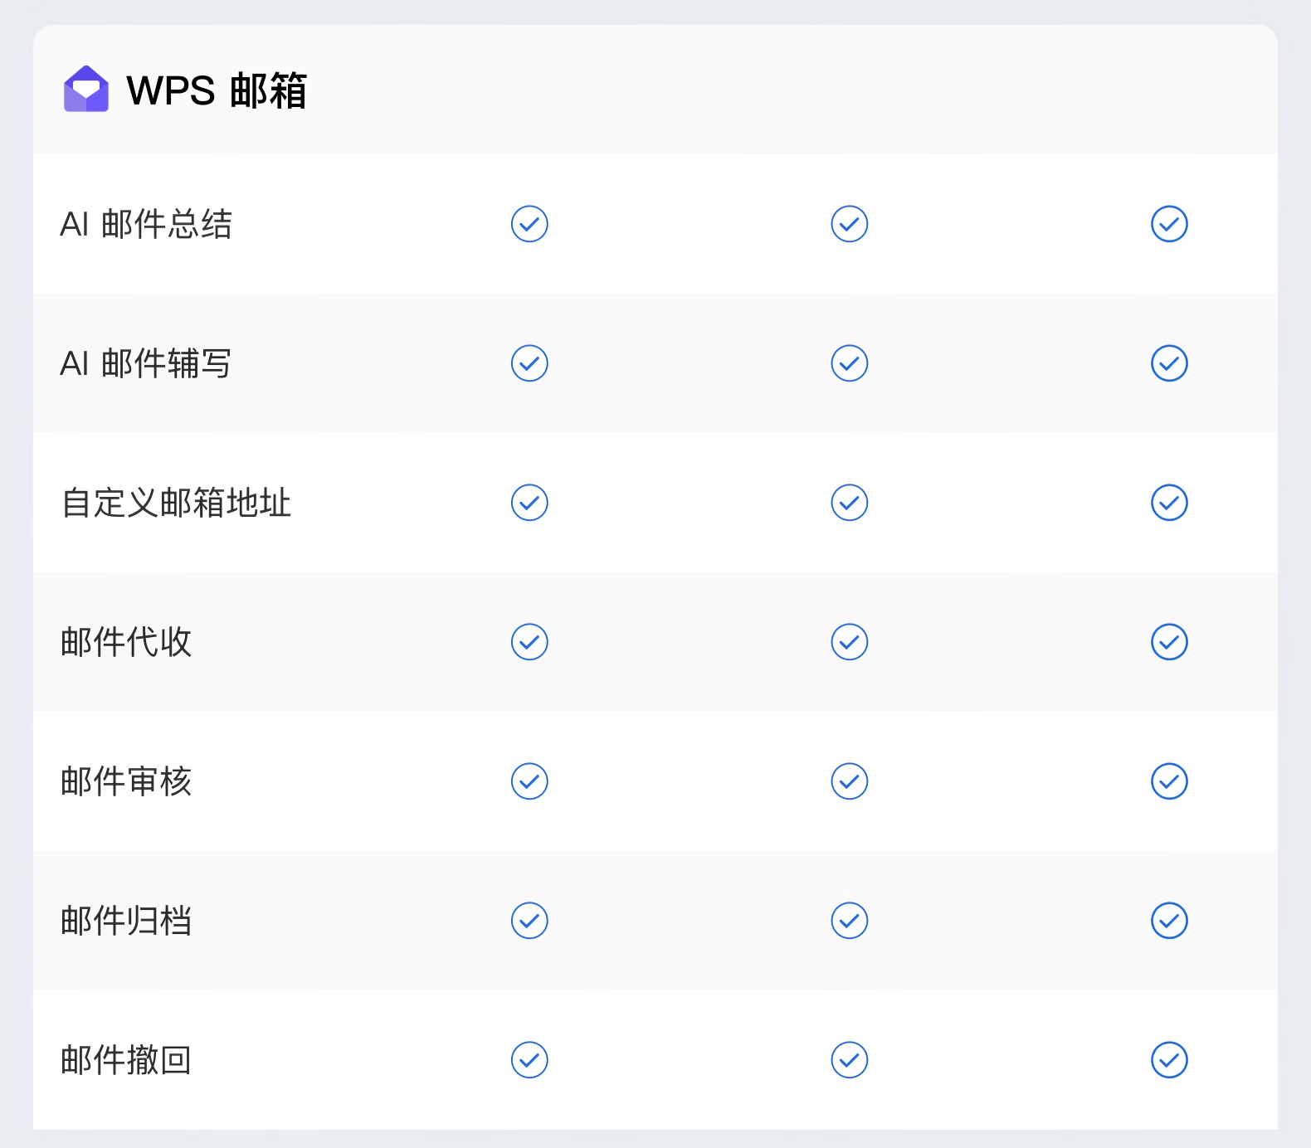Click middle-column checkmark for 邮件归档
Screen dimensions: 1311x1148
pyautogui.click(x=849, y=921)
